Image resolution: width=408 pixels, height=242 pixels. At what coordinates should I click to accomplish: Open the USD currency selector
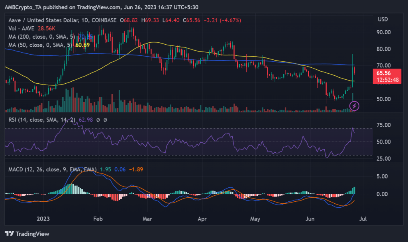point(382,20)
